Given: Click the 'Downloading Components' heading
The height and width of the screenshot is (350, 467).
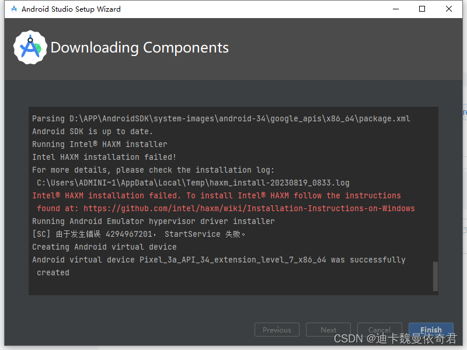Looking at the screenshot, I should [x=140, y=48].
